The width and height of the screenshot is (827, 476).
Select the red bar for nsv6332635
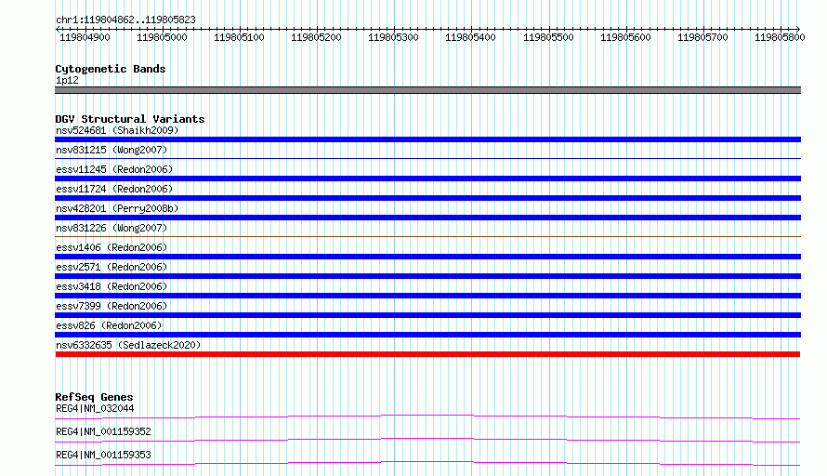point(427,354)
